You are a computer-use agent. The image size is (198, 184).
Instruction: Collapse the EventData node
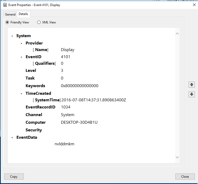coord(12,138)
